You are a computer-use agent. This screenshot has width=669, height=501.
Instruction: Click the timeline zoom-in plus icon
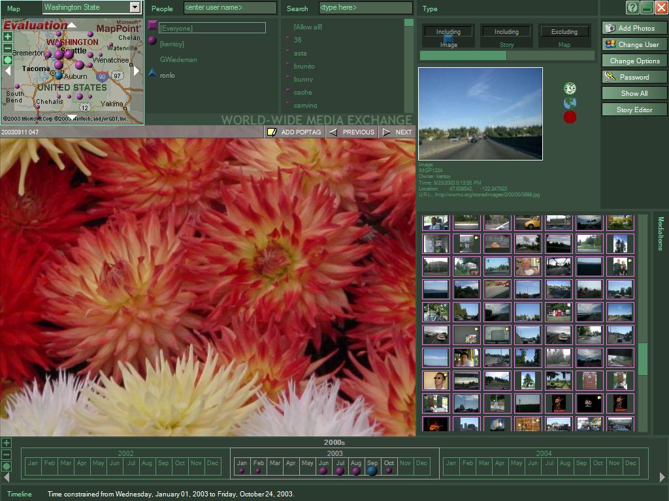pyautogui.click(x=7, y=443)
